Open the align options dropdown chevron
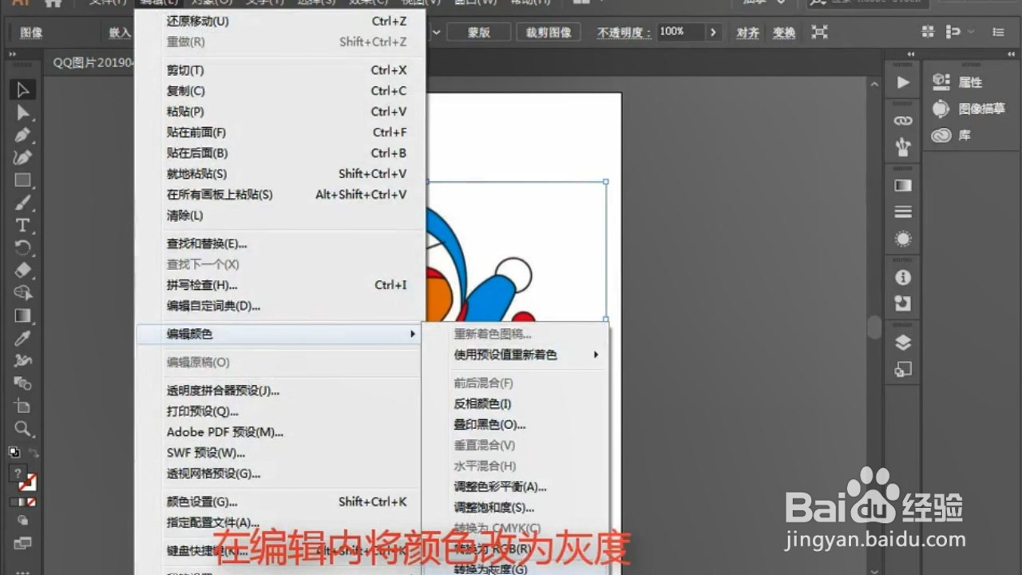1022x575 pixels. pos(970,32)
